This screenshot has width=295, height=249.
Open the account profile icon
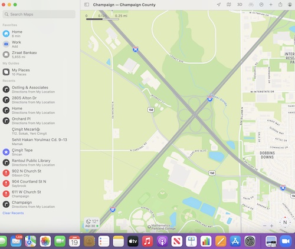(x=290, y=5)
